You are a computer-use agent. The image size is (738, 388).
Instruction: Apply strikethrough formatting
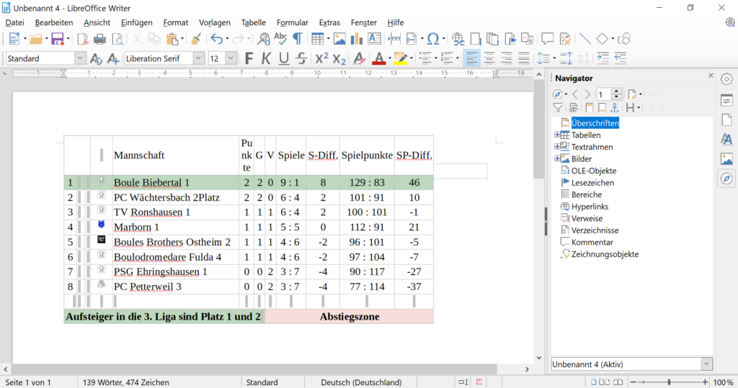coord(301,58)
